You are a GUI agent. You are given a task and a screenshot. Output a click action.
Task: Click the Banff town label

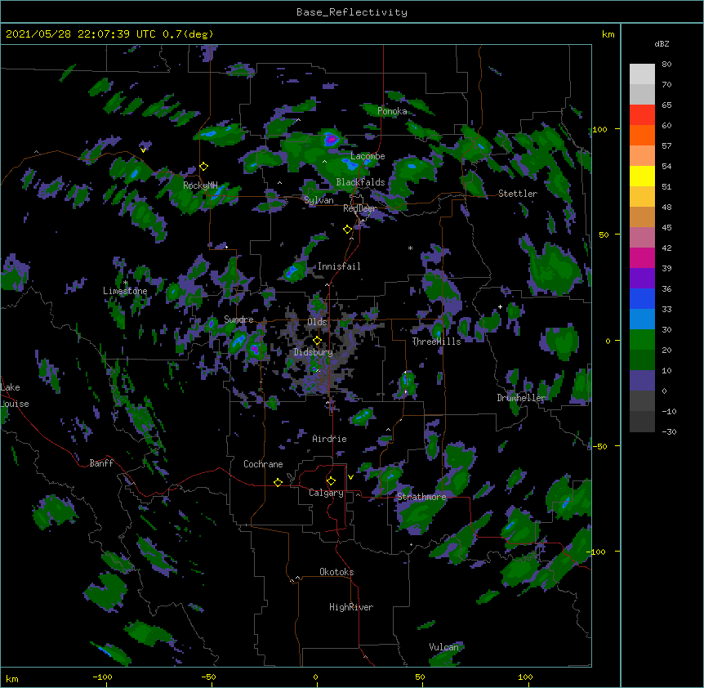click(101, 463)
